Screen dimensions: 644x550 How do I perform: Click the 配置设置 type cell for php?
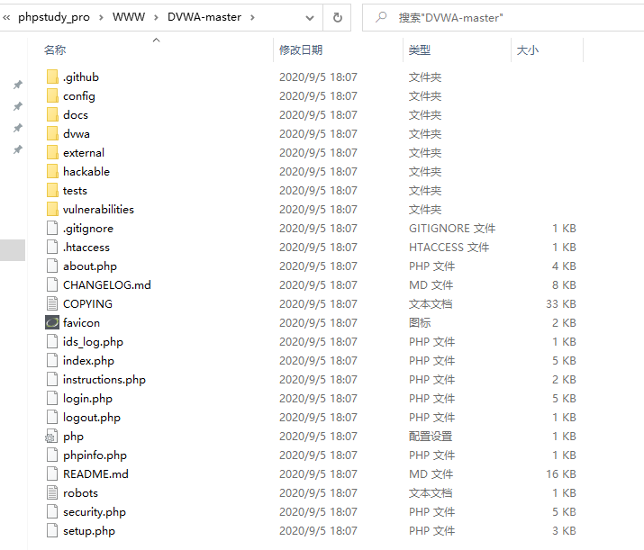pos(431,437)
